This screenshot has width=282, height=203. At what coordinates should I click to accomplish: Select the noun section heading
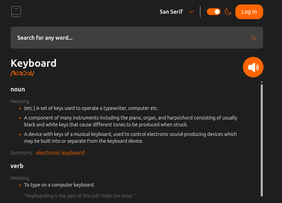point(17,89)
